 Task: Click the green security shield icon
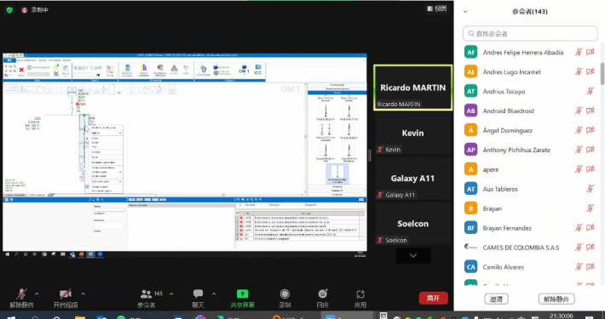pos(9,10)
